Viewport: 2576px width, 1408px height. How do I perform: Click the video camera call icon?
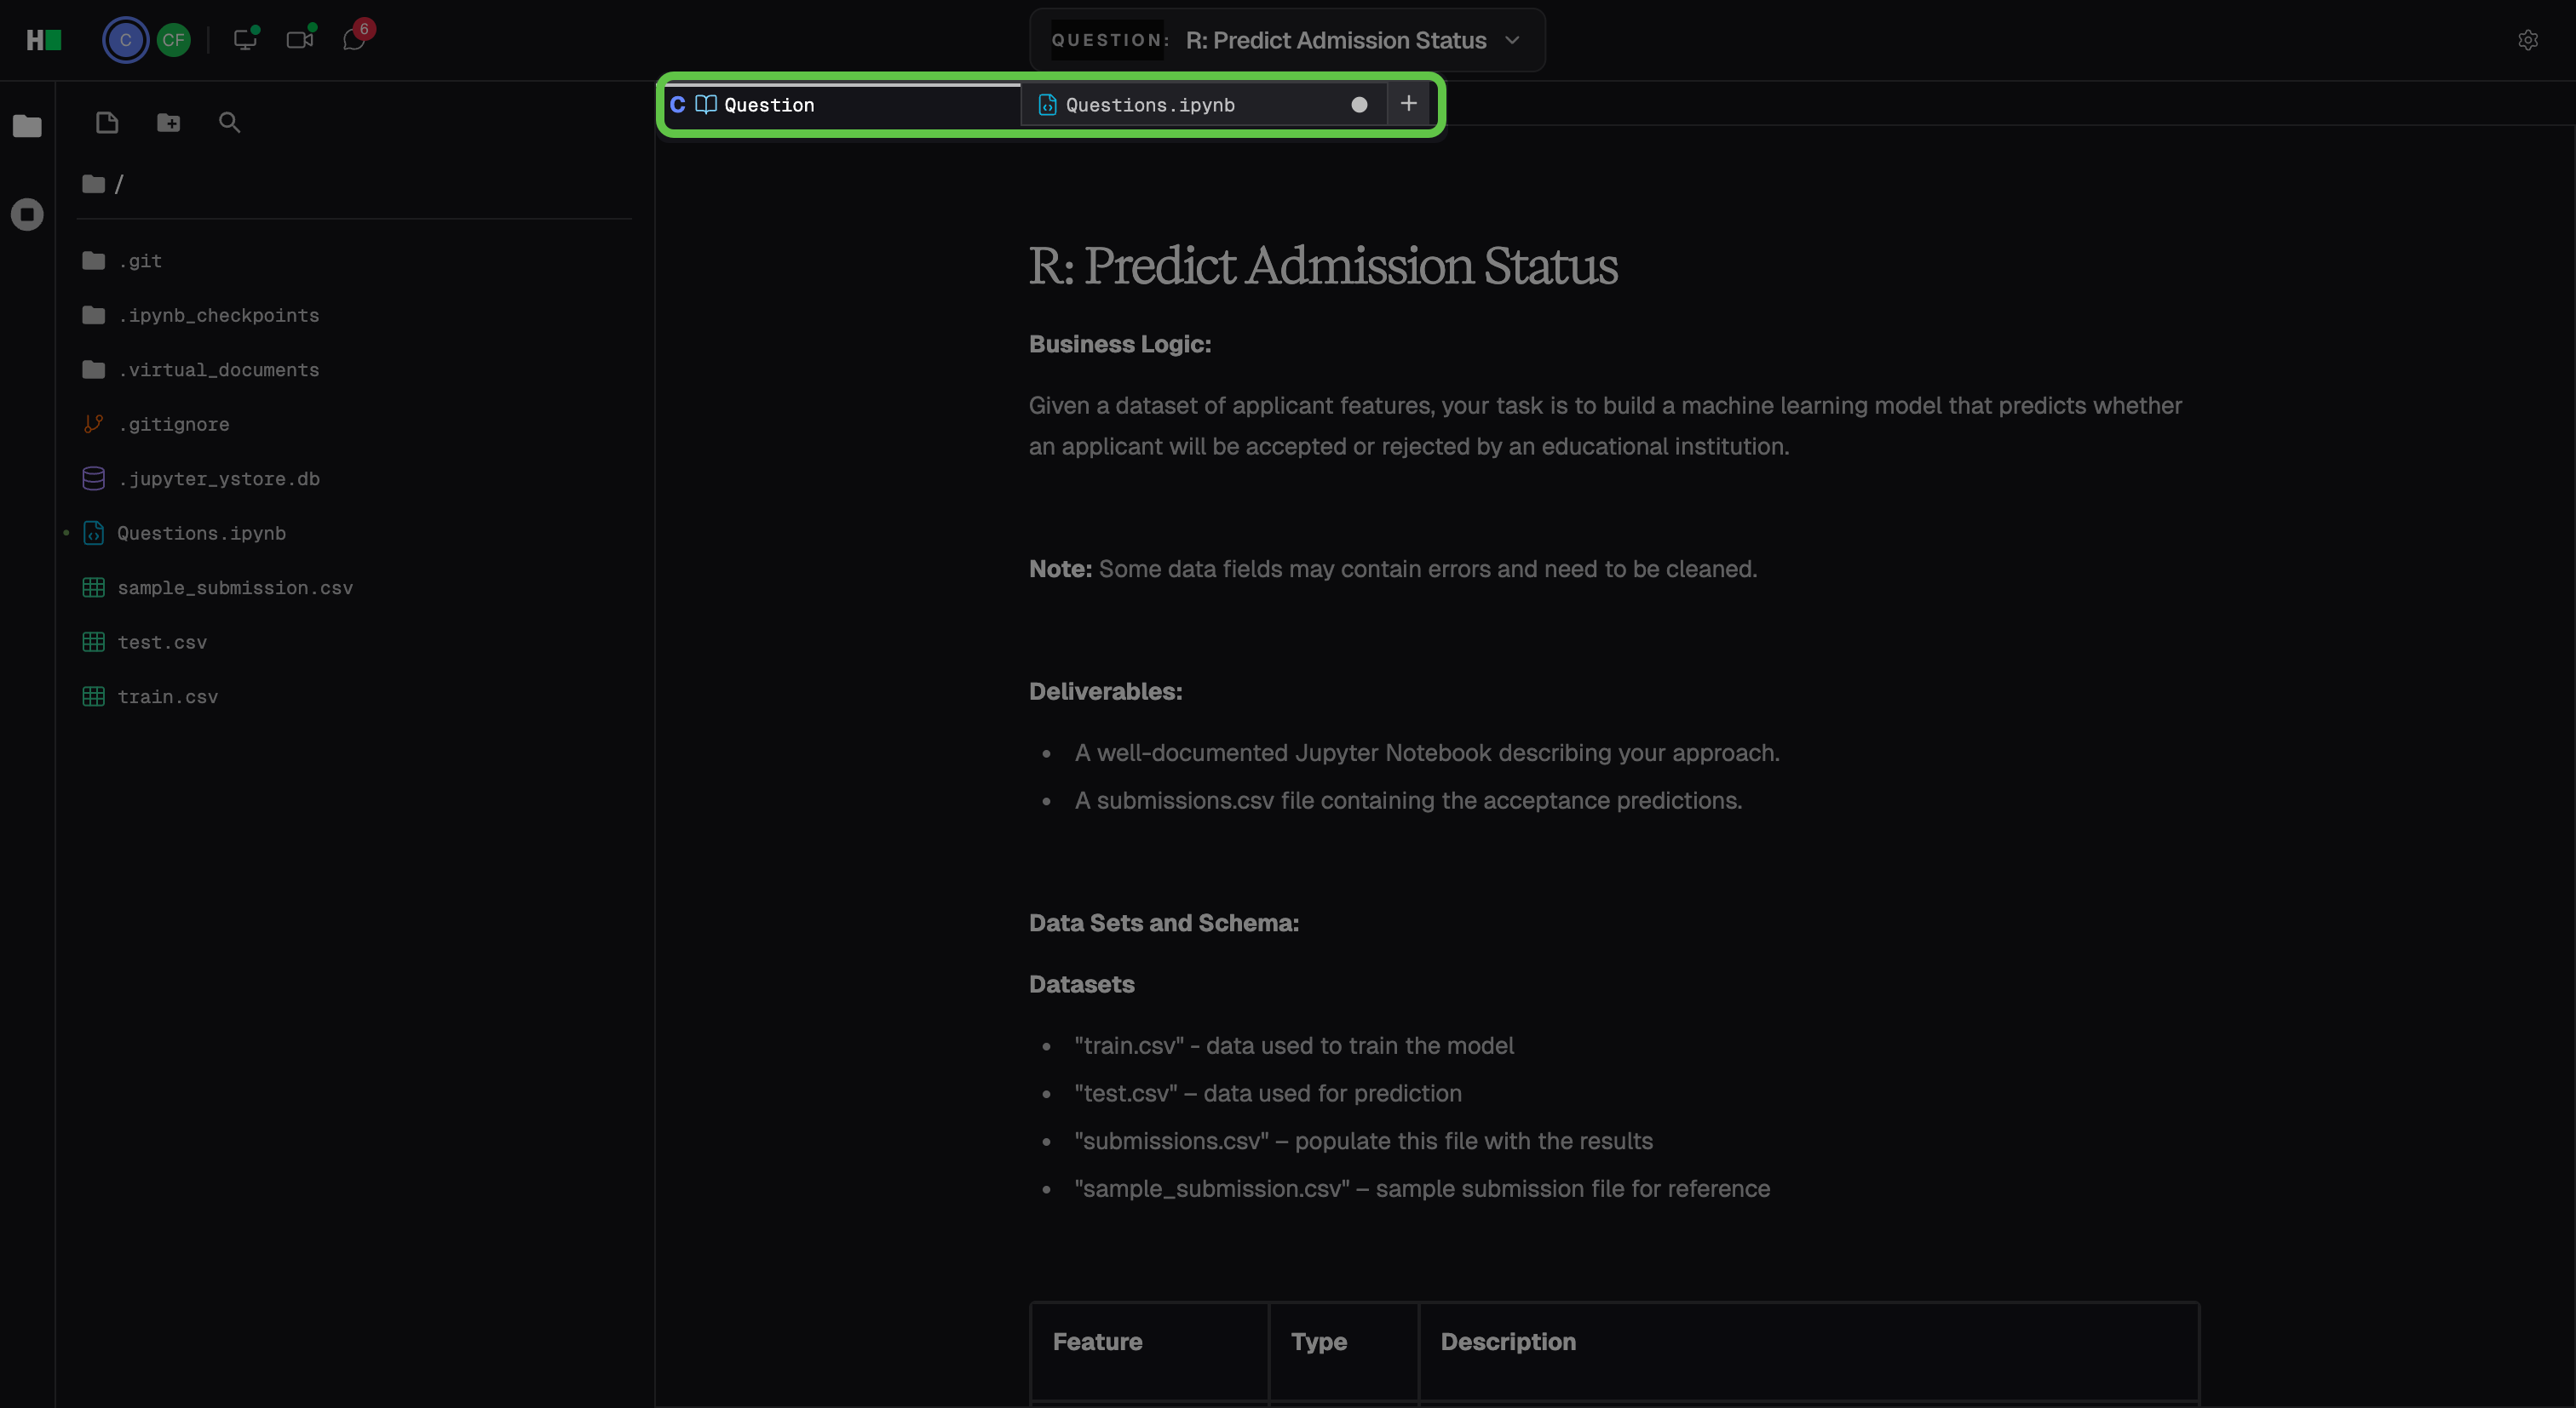300,39
